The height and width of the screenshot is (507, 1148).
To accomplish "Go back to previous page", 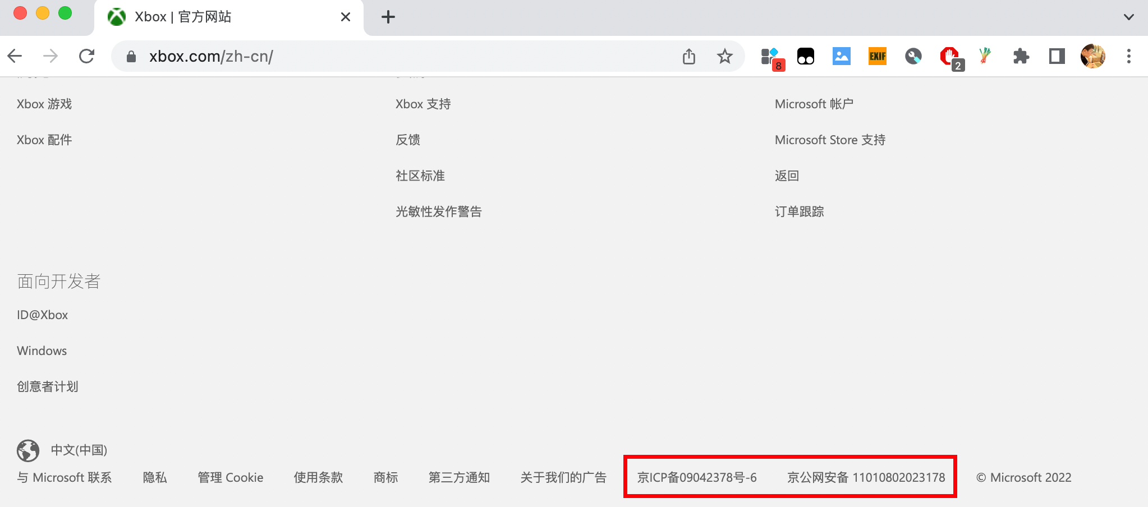I will tap(15, 56).
